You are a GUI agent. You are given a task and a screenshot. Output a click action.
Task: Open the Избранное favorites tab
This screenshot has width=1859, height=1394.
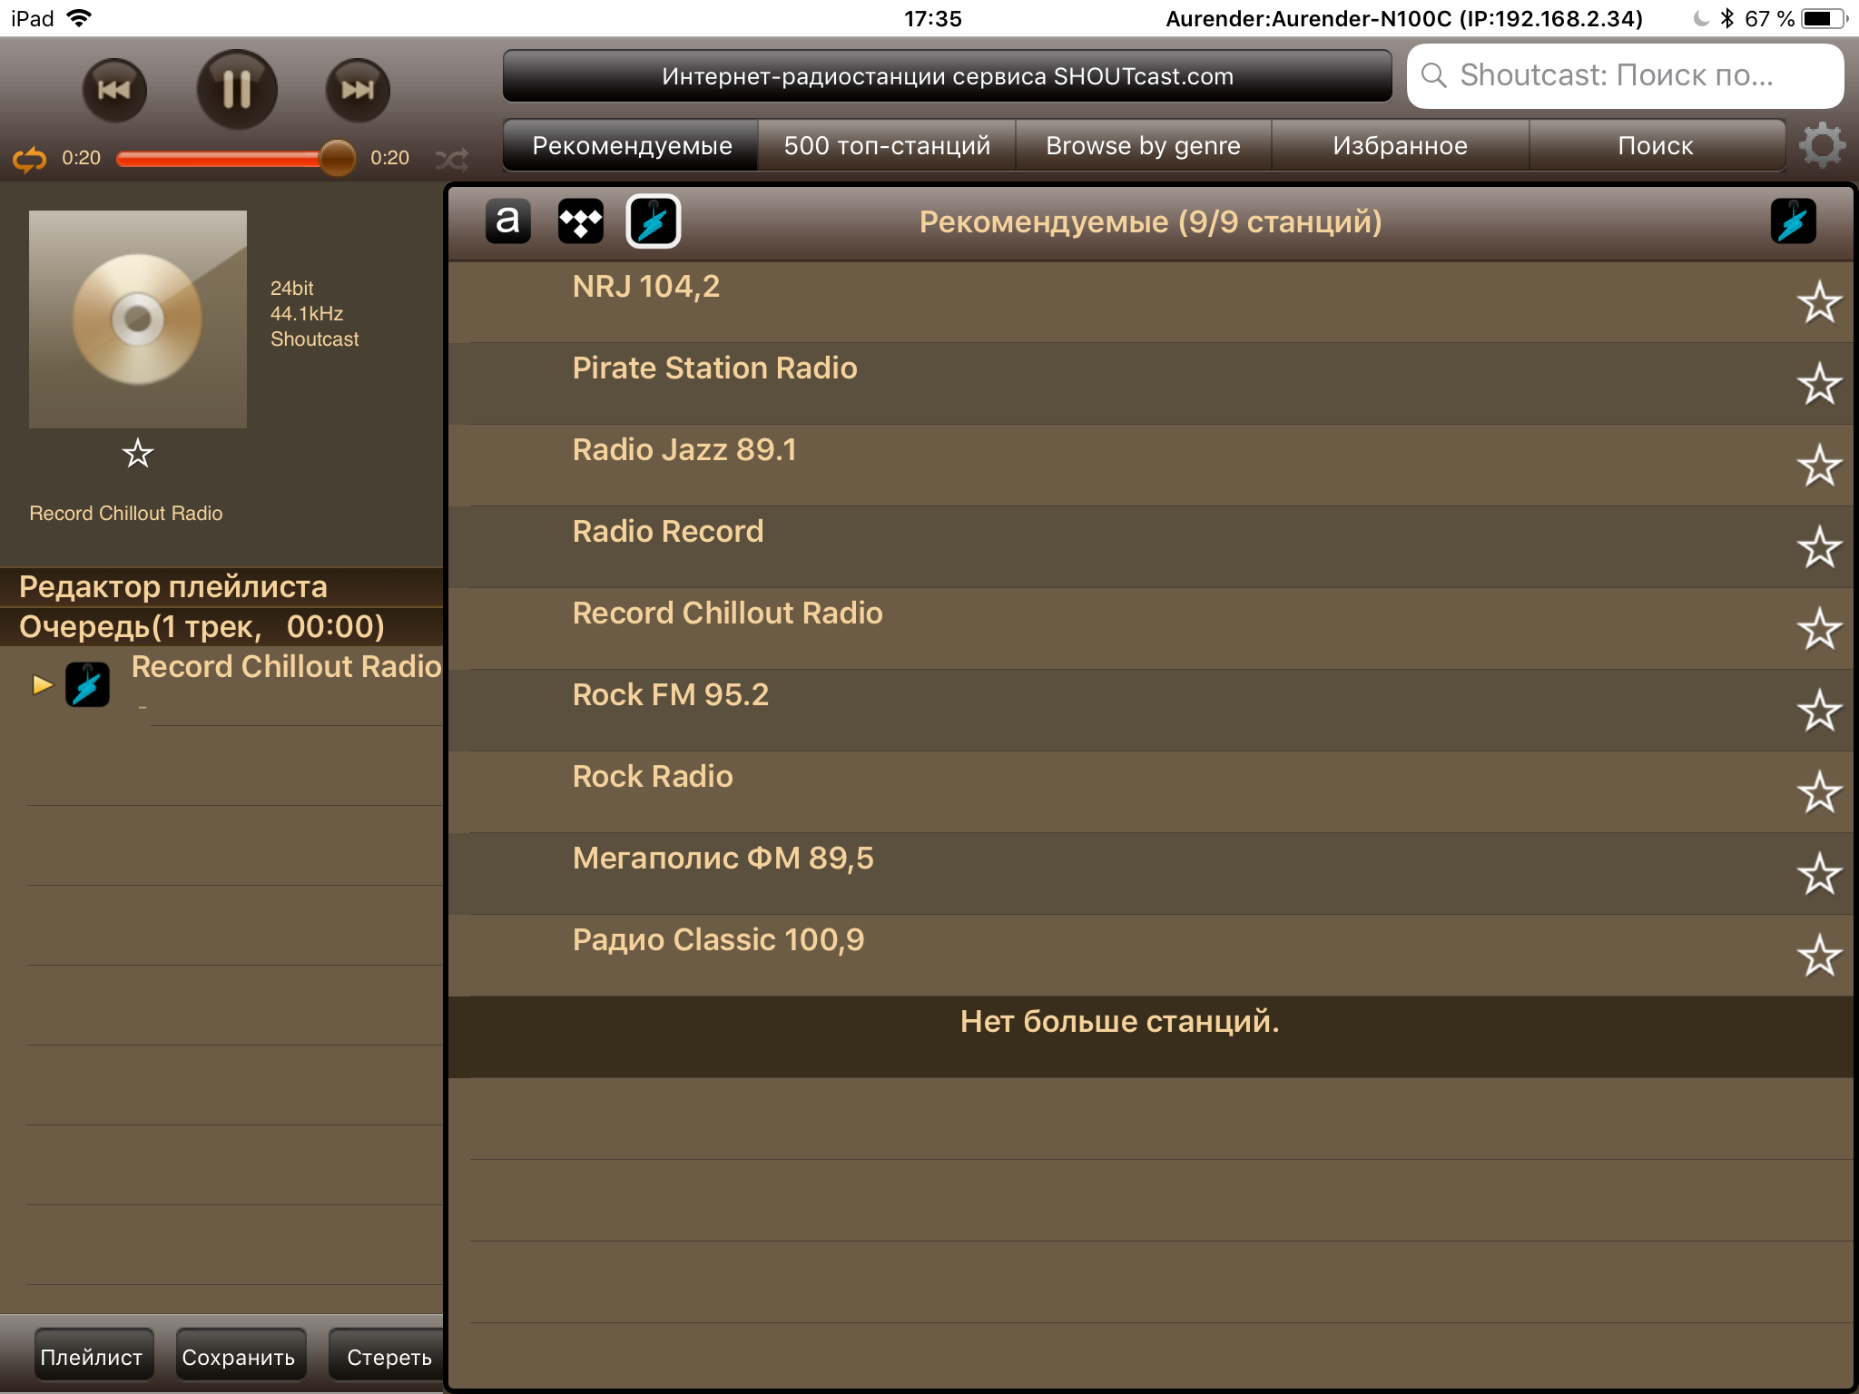[x=1400, y=145]
